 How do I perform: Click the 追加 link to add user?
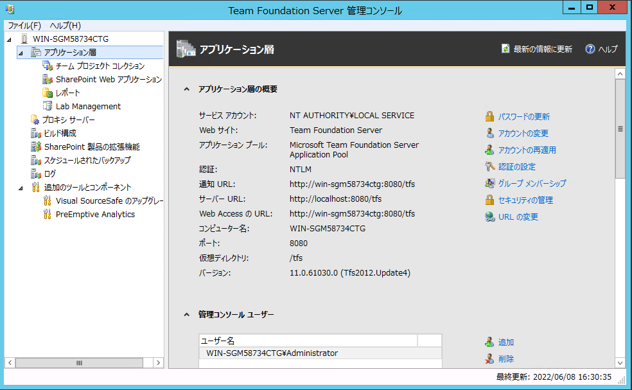(506, 342)
